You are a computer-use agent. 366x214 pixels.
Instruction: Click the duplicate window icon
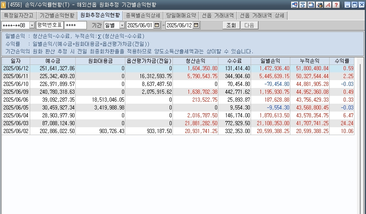(x=311, y=5)
